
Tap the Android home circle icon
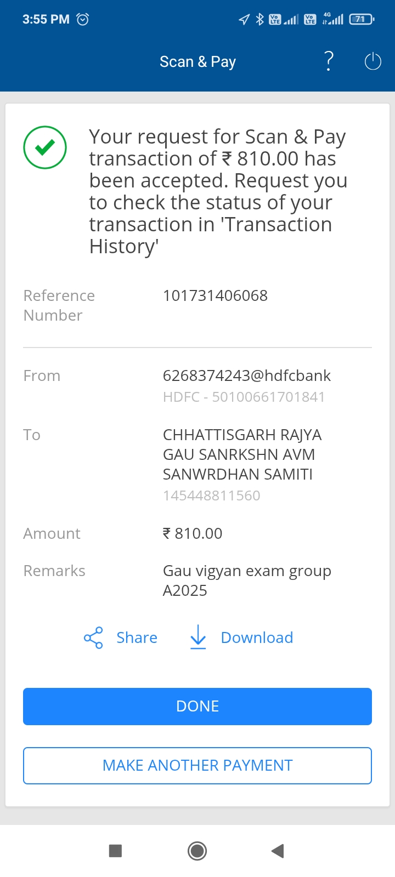pyautogui.click(x=198, y=851)
